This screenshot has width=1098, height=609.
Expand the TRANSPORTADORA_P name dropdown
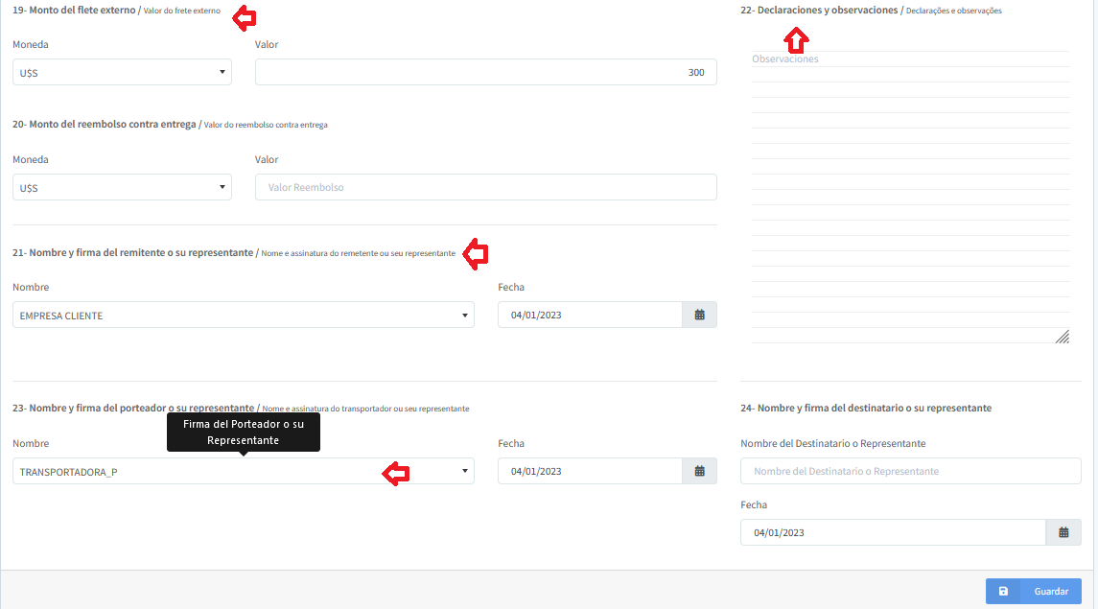(x=244, y=471)
